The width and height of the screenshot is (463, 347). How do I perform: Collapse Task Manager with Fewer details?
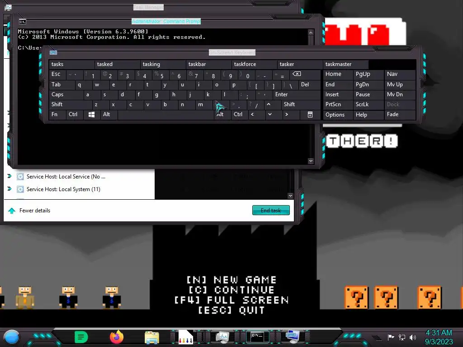[x=34, y=211]
